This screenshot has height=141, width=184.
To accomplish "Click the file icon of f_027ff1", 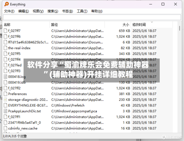I will point(6,117).
